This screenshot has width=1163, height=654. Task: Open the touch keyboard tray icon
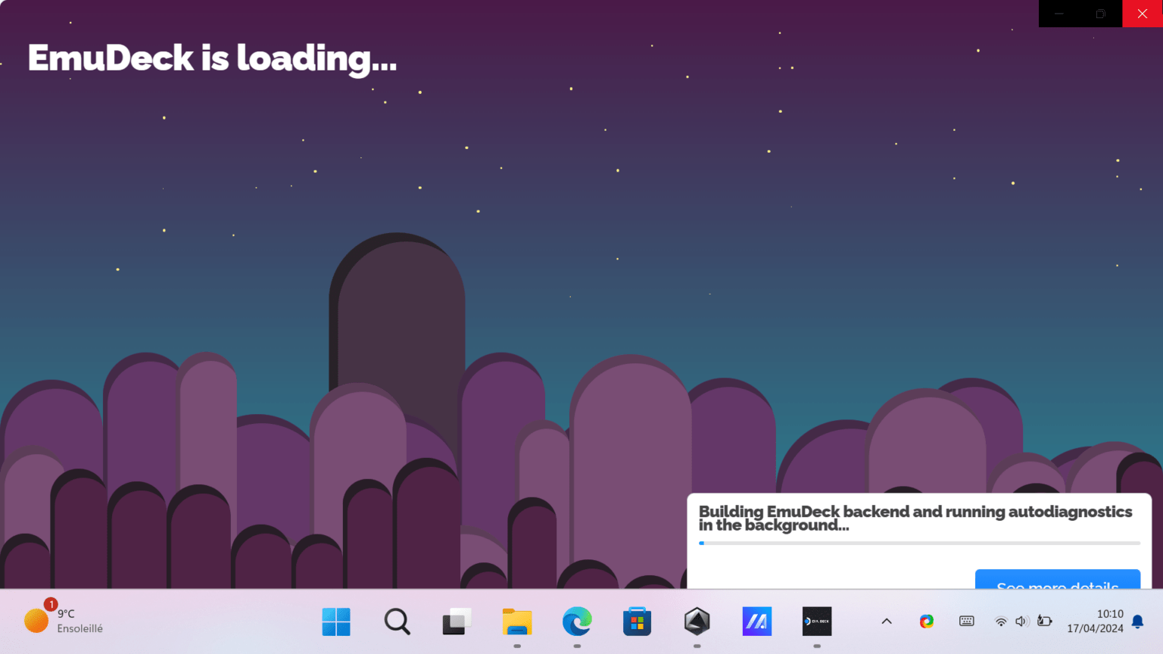click(967, 621)
